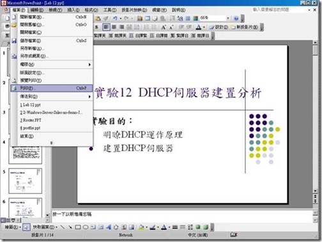Open the 繪圖 (Draw) menu button
The width and height of the screenshot is (322, 242).
(13, 227)
